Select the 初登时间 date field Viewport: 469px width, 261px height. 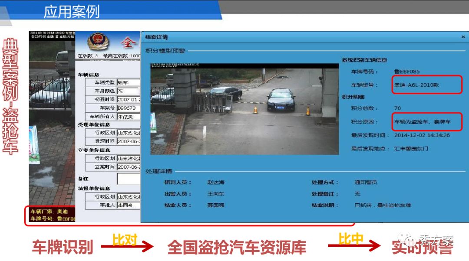128,99
